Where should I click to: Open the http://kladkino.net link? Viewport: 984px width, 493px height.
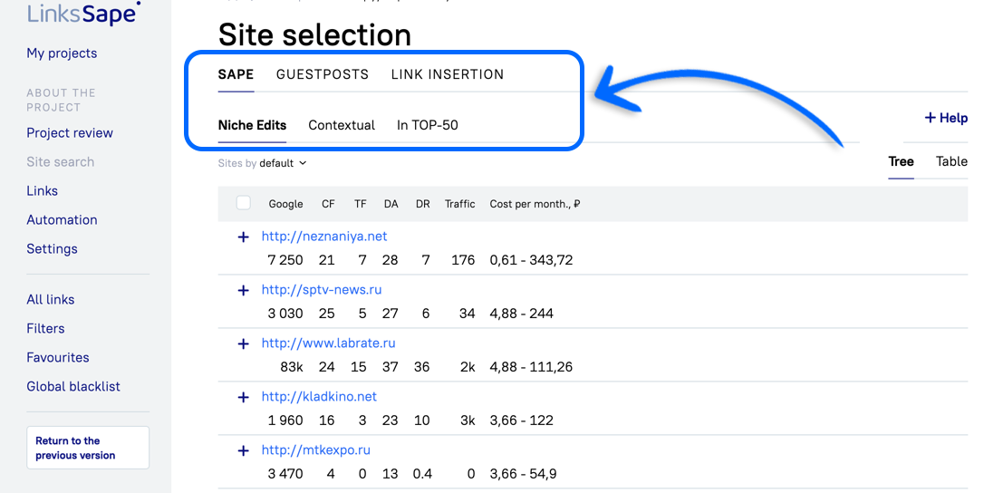(320, 396)
